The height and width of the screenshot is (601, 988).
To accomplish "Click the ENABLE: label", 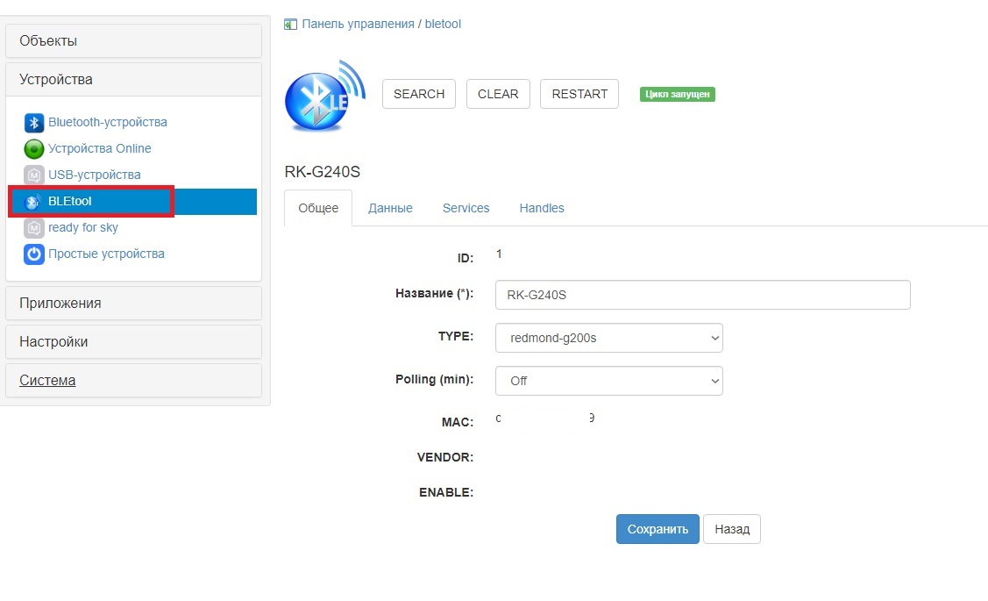I will click(446, 492).
